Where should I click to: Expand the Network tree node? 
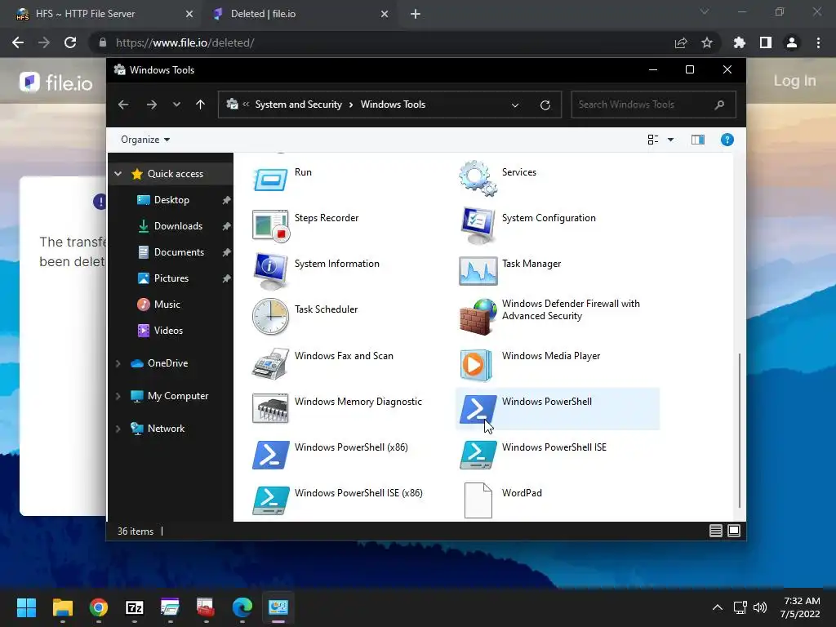coord(118,429)
